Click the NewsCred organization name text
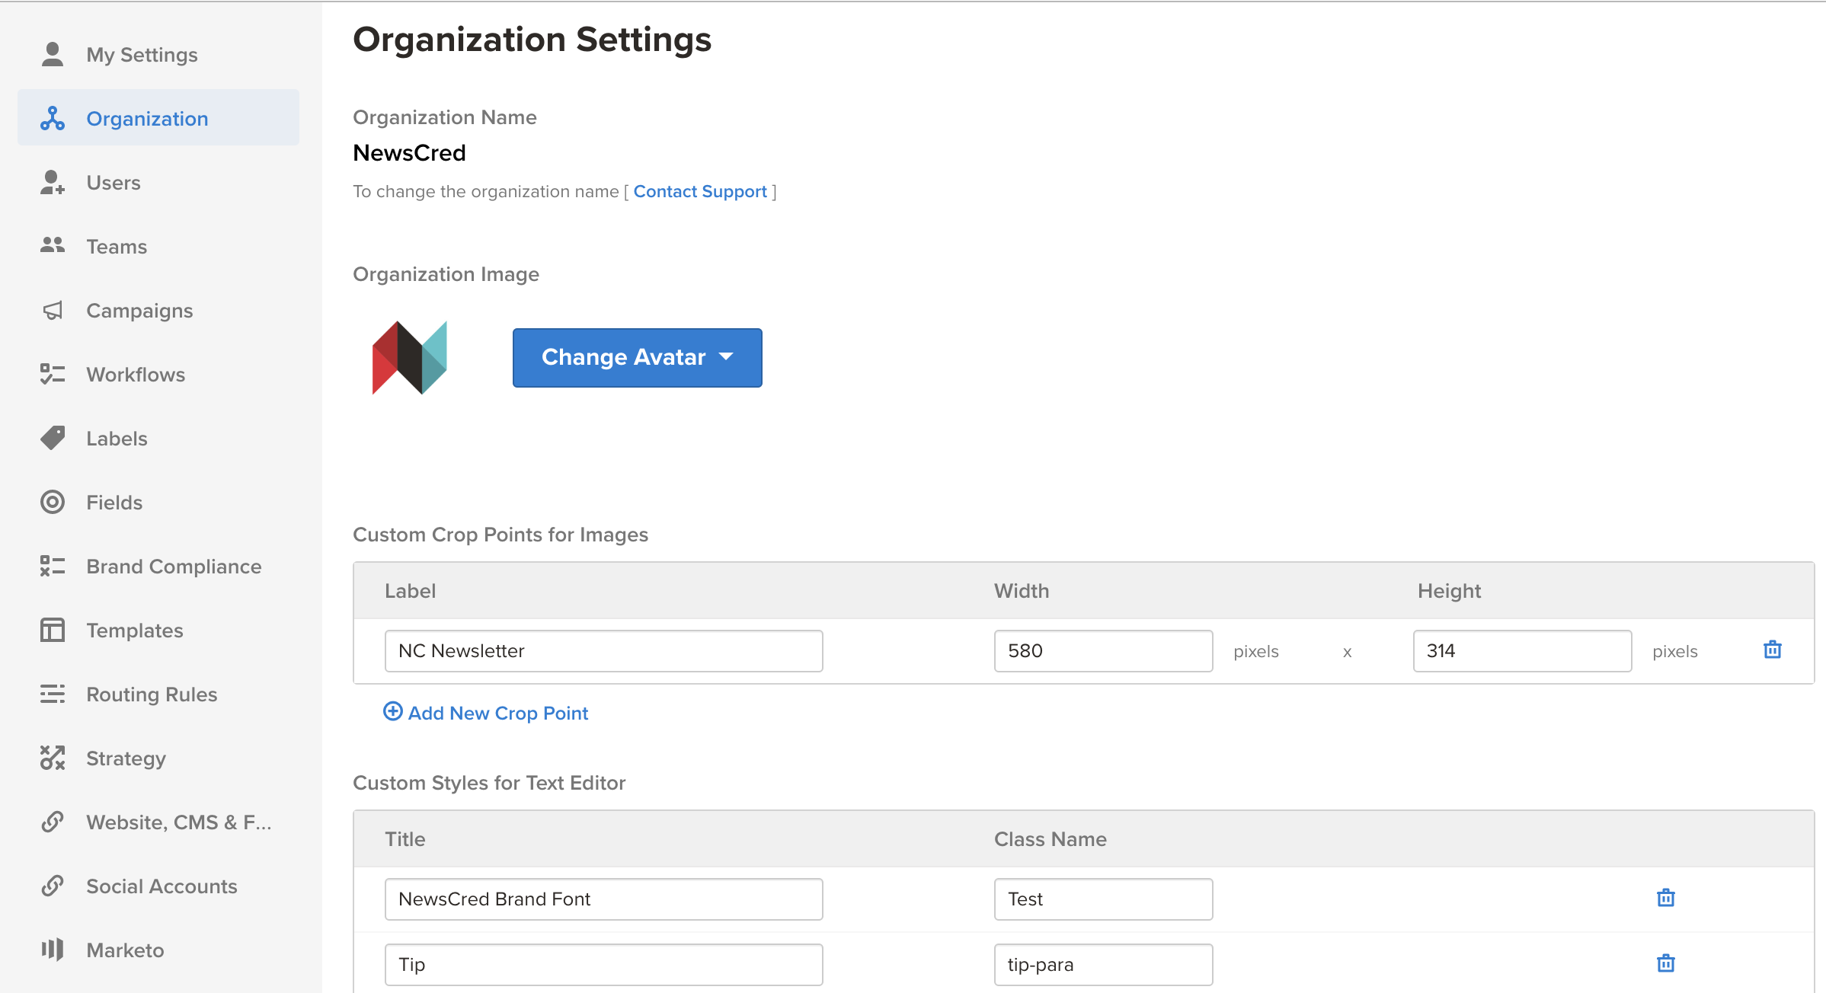This screenshot has width=1826, height=993. click(410, 153)
